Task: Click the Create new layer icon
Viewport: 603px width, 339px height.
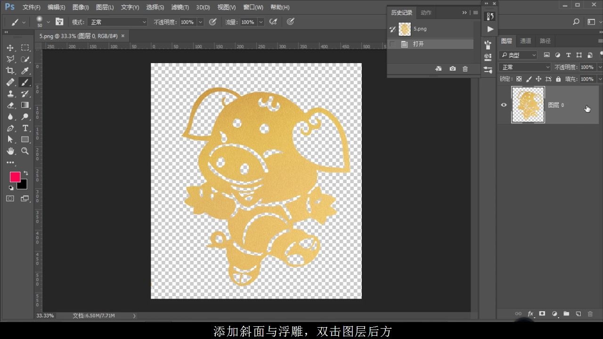Action: 579,314
